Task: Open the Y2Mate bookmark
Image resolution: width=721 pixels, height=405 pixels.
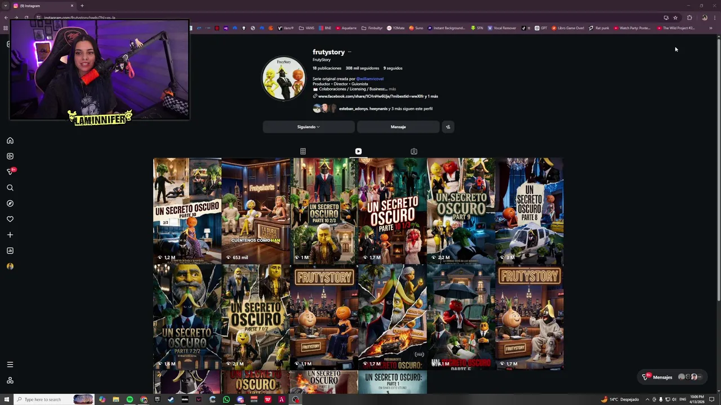Action: point(395,28)
